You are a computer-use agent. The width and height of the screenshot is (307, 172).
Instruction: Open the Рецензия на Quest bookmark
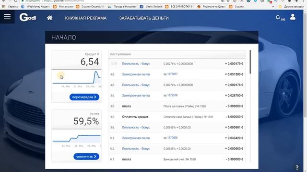212,7
